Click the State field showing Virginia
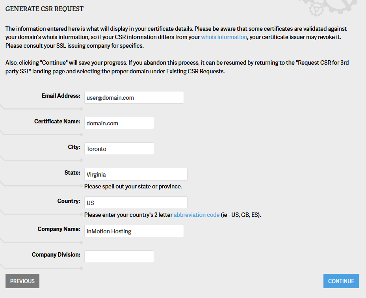 click(136, 174)
